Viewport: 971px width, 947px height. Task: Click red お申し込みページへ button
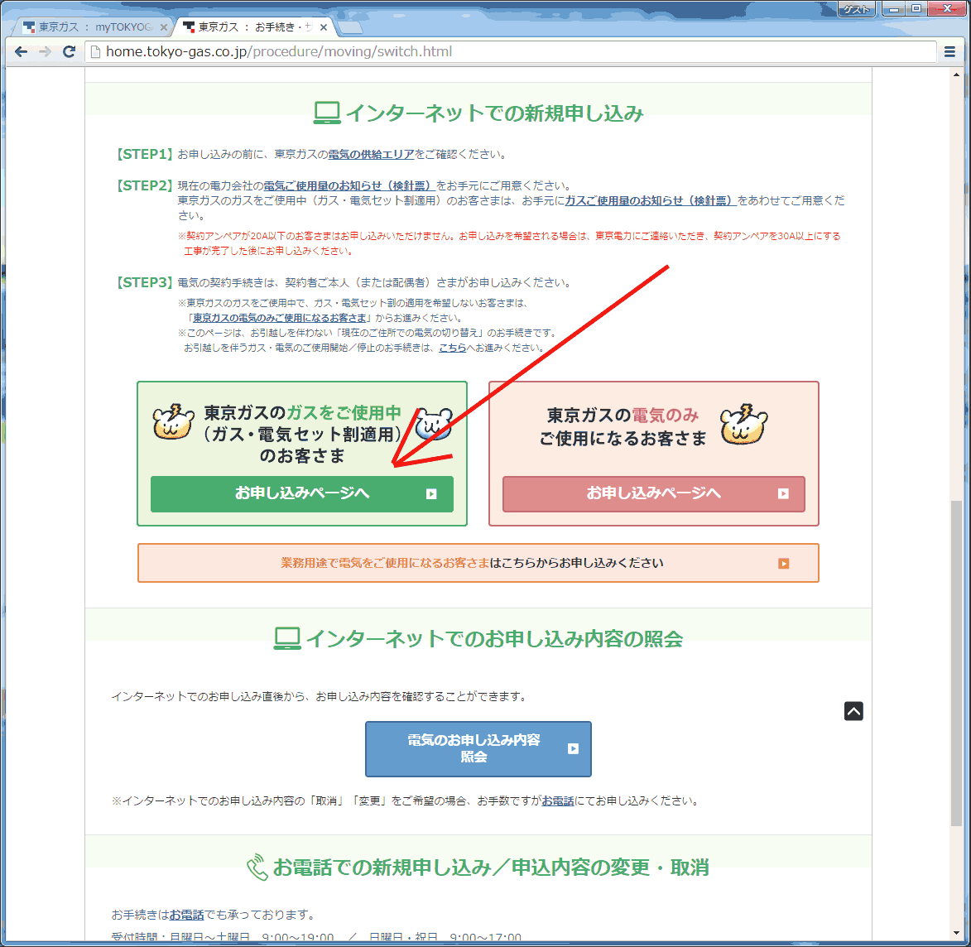pos(653,493)
